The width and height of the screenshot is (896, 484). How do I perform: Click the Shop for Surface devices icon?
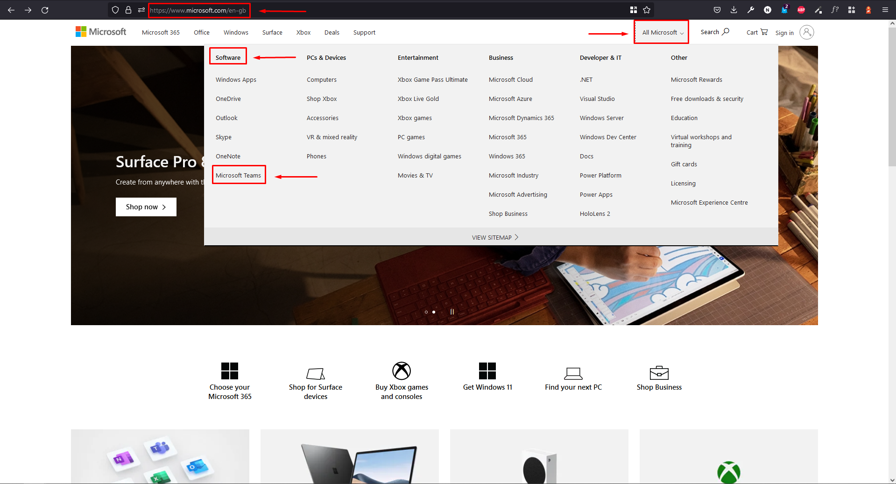pos(316,373)
